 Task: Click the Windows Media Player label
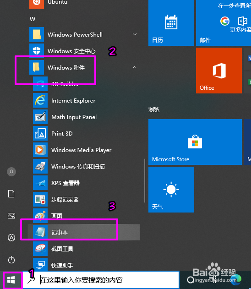click(x=81, y=150)
